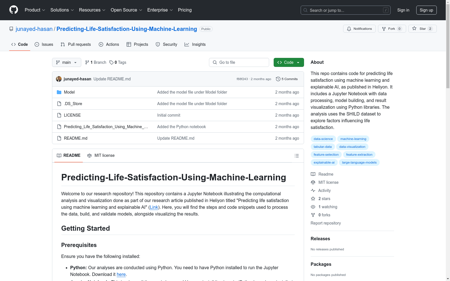Open the README outline list icon

[296, 156]
